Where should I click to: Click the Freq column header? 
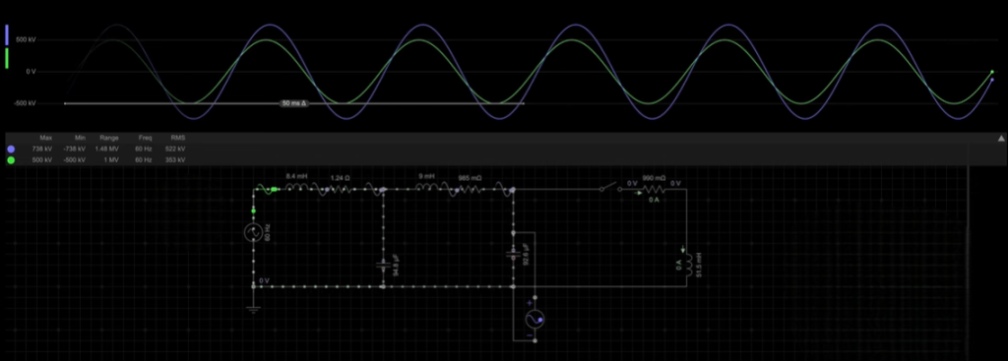pos(145,138)
